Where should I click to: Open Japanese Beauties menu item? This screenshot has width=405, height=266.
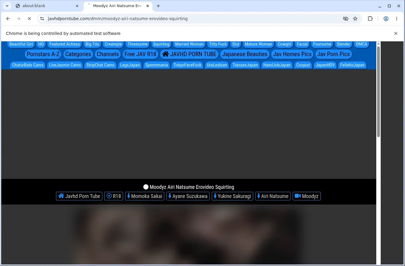click(x=245, y=54)
